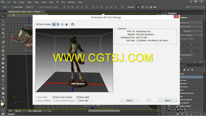Select the Move tool in tools panel
Screen dimensions: 206x116
(3, 16)
